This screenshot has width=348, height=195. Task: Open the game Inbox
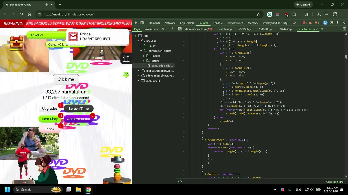pos(50,129)
